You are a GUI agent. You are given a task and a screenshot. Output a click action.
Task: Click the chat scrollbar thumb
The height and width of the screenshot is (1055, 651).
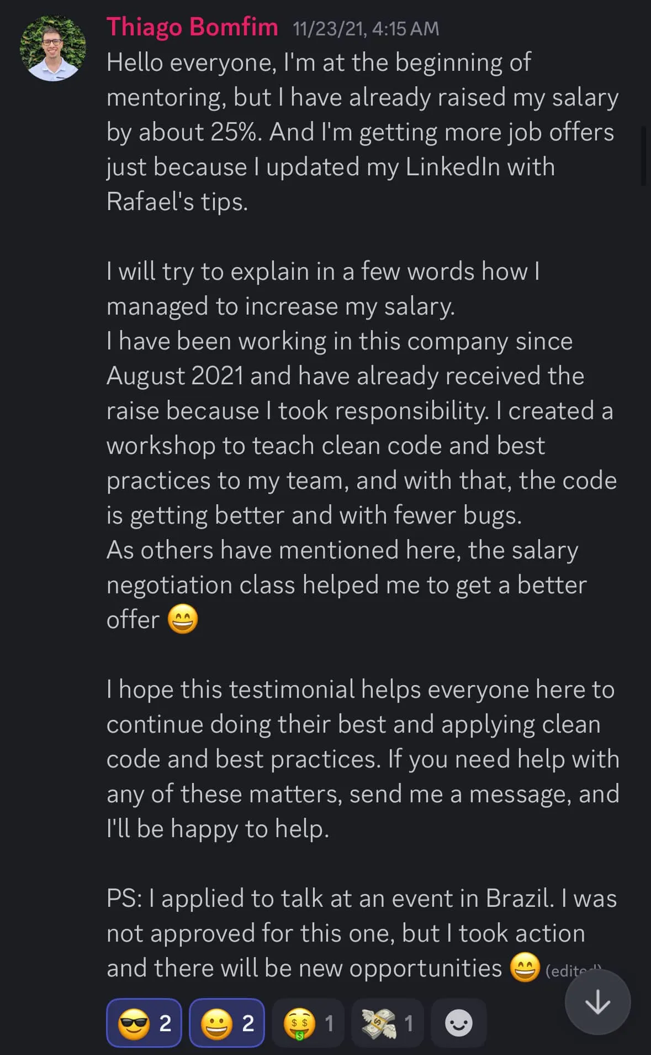(643, 156)
